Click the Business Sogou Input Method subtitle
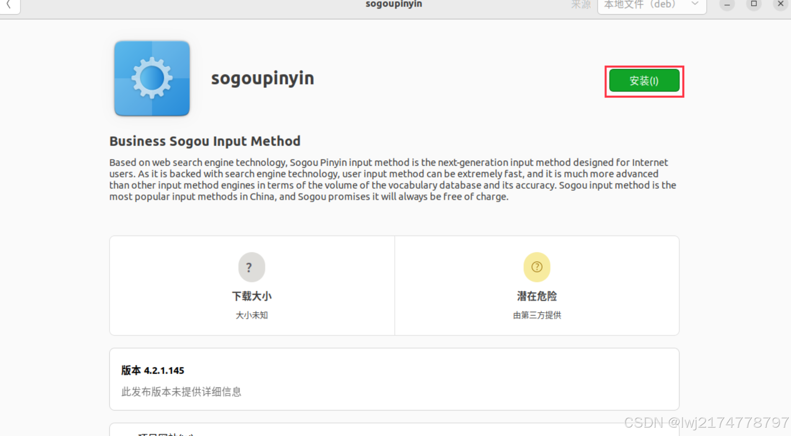 point(205,141)
